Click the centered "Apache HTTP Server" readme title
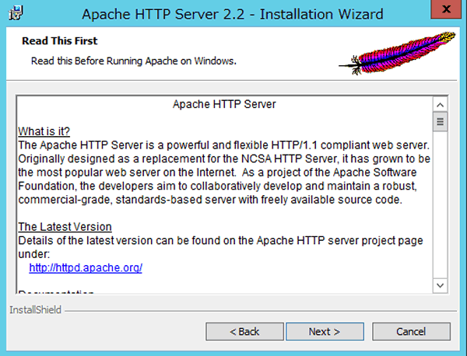The width and height of the screenshot is (467, 356). (x=224, y=103)
